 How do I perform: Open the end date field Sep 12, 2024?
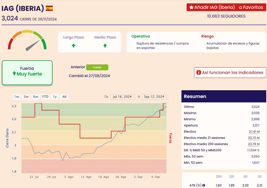pos(154,97)
